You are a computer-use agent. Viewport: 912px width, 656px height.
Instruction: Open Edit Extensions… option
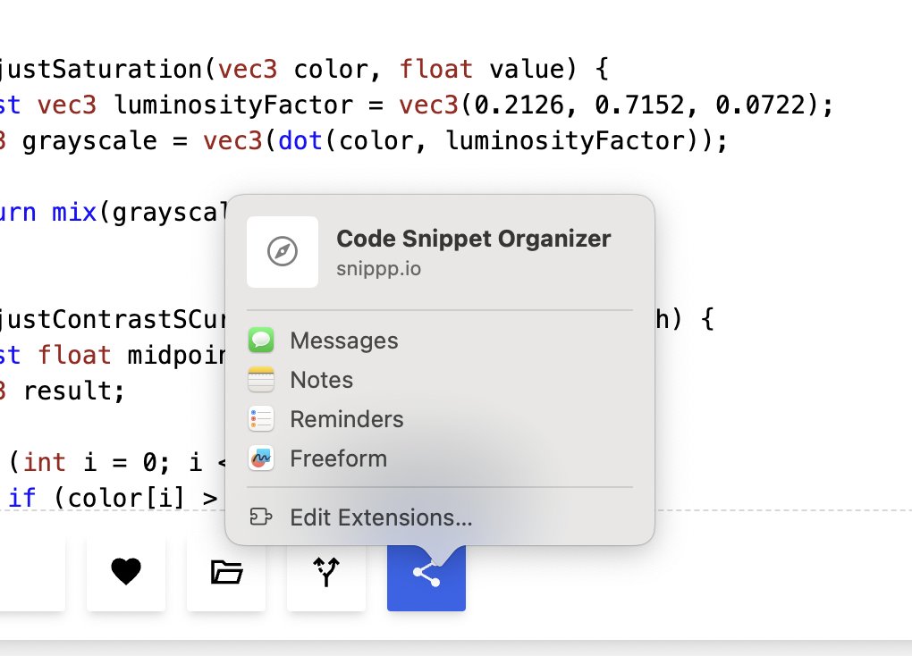(440, 517)
